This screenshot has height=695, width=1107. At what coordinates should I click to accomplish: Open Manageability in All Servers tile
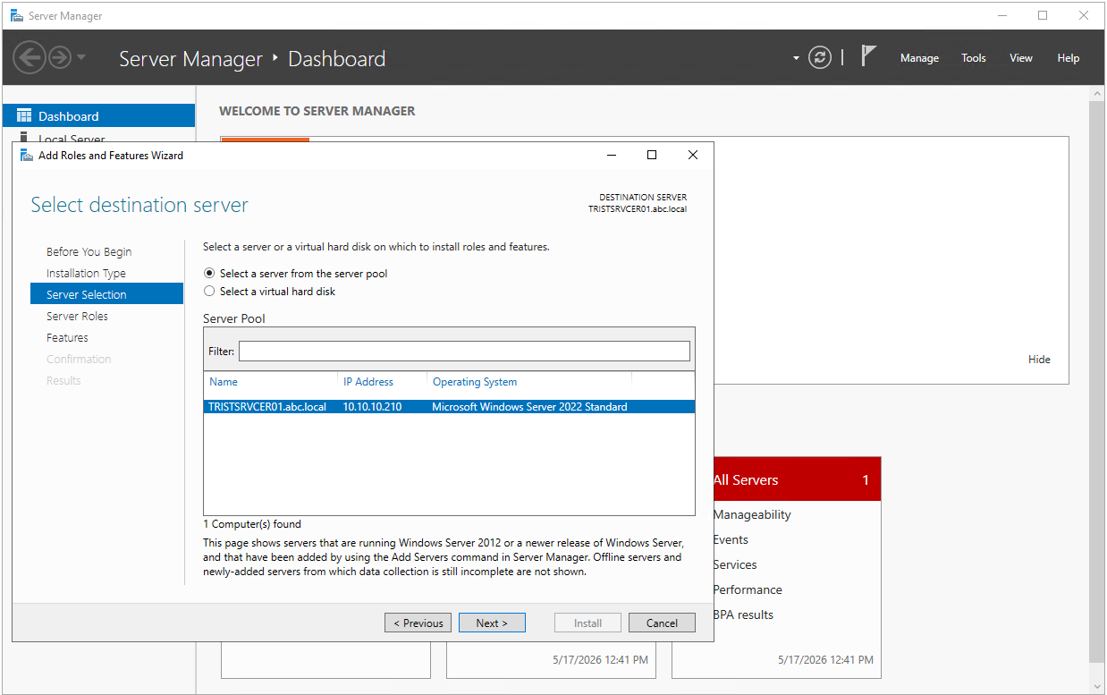click(752, 514)
